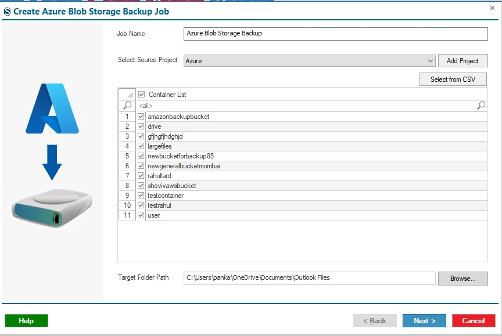This screenshot has width=502, height=336.
Task: Select the newgeneralbucketmumbai row text
Action: 184,166
